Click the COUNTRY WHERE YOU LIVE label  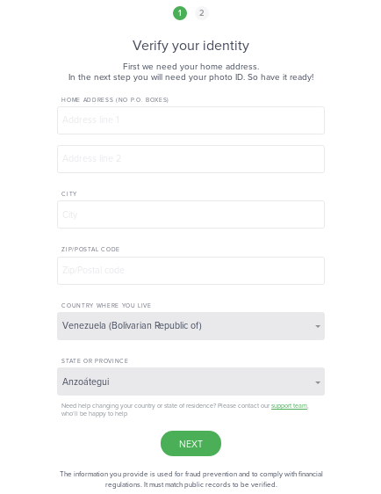pos(106,305)
